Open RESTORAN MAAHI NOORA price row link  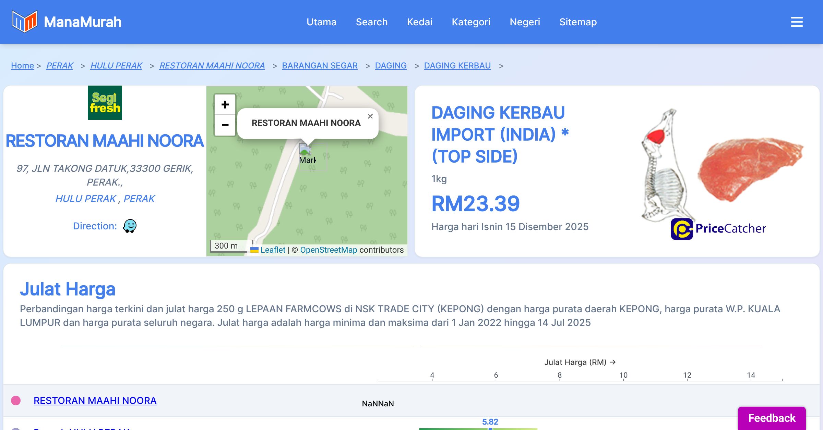coord(95,401)
